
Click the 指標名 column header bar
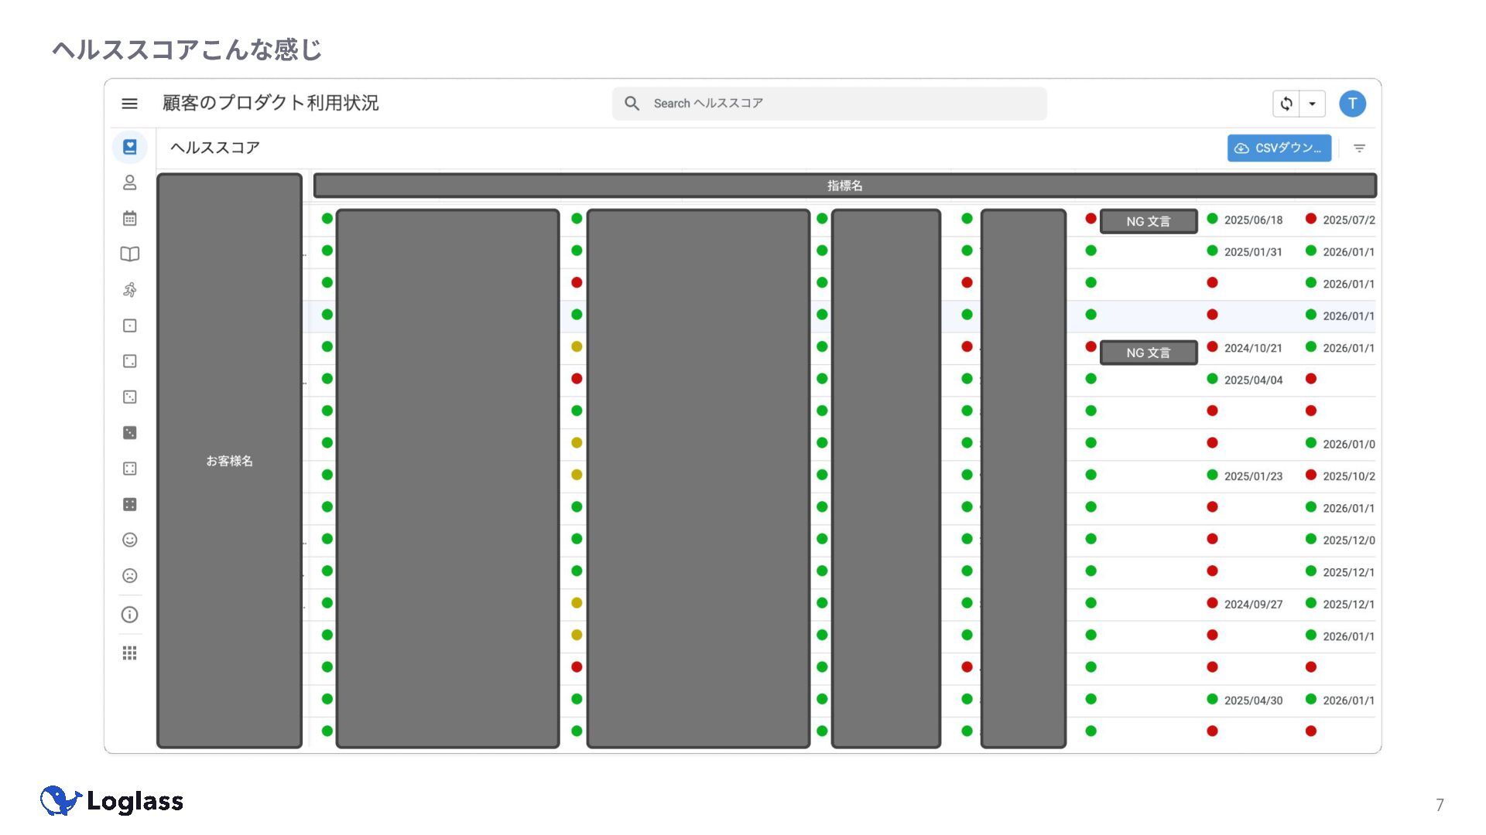844,186
